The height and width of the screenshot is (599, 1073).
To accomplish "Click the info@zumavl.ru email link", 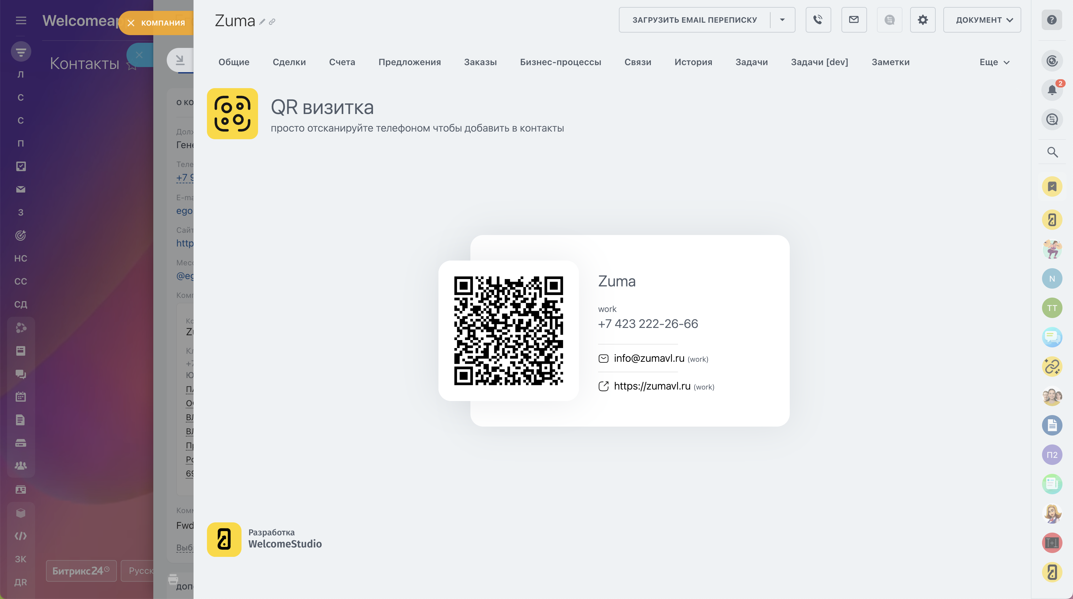I will (x=649, y=358).
